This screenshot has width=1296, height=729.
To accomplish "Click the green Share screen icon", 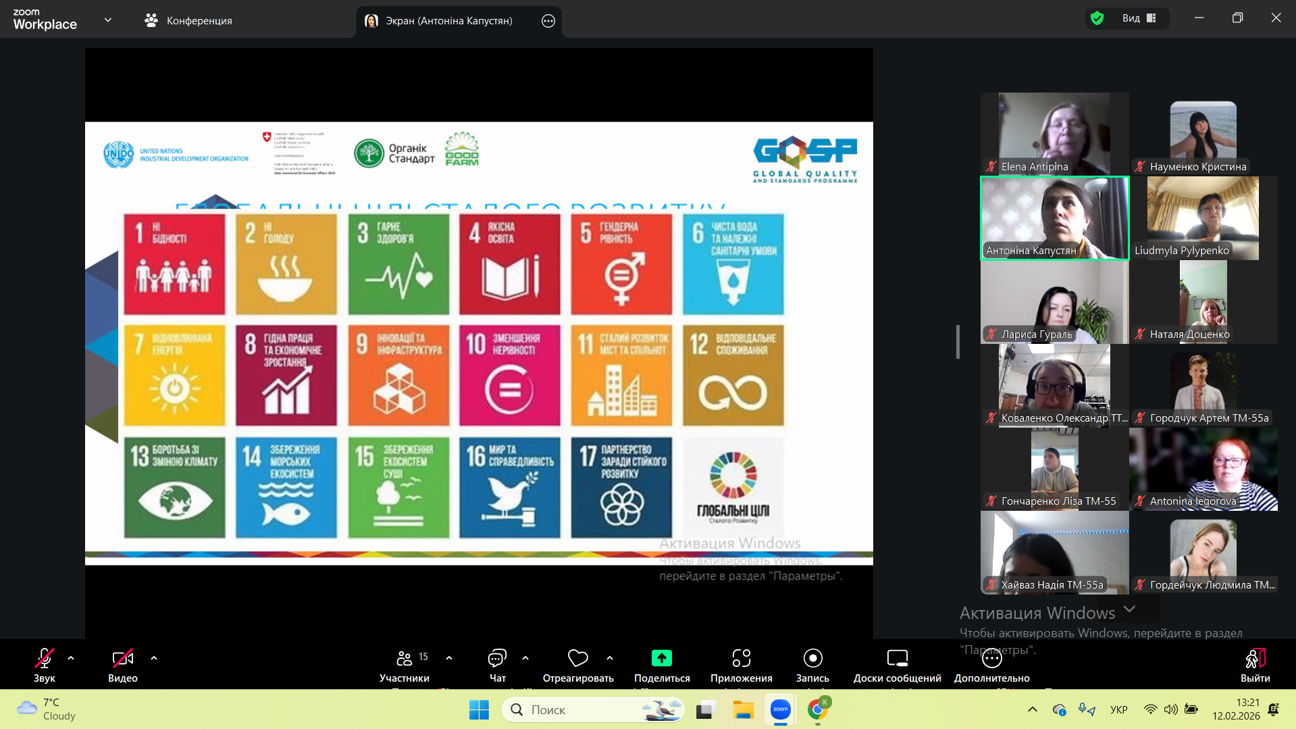I will [x=661, y=659].
